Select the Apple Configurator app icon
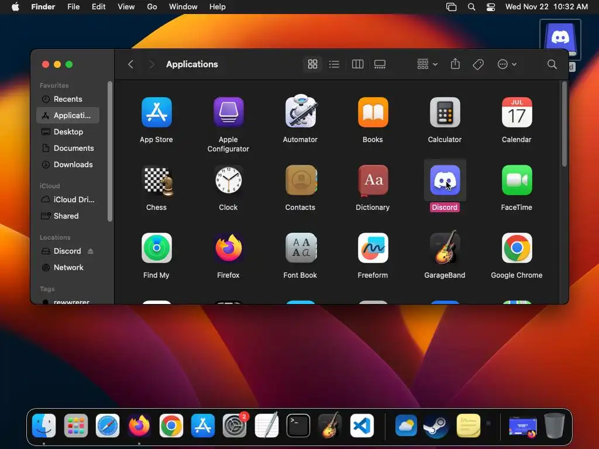The width and height of the screenshot is (599, 449). coord(229,112)
